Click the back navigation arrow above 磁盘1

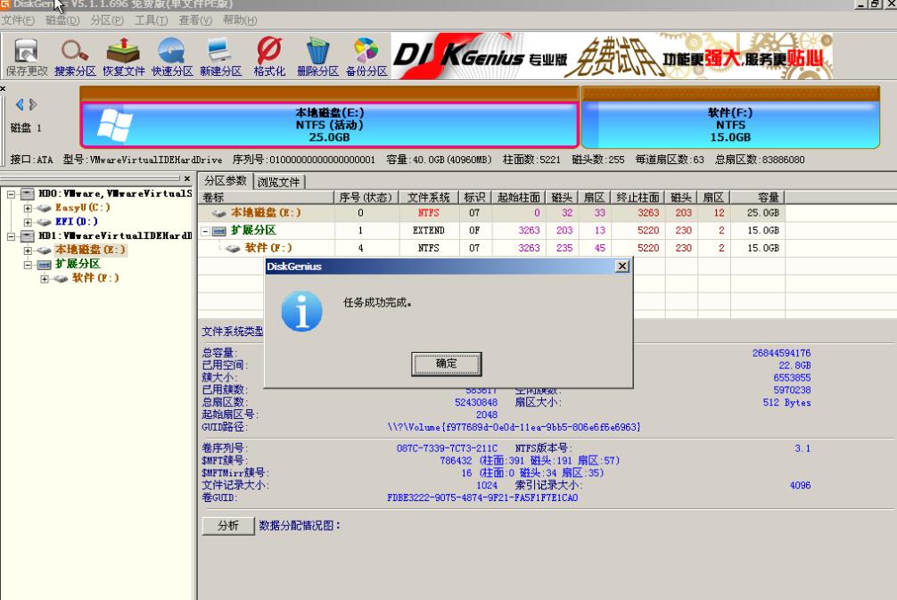click(21, 103)
